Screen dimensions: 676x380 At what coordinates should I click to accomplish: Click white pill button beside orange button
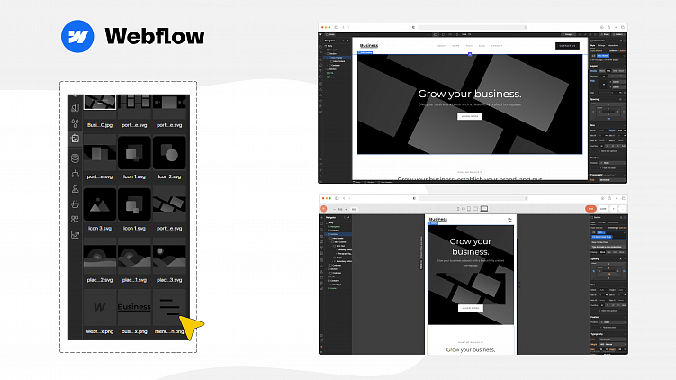[603, 209]
